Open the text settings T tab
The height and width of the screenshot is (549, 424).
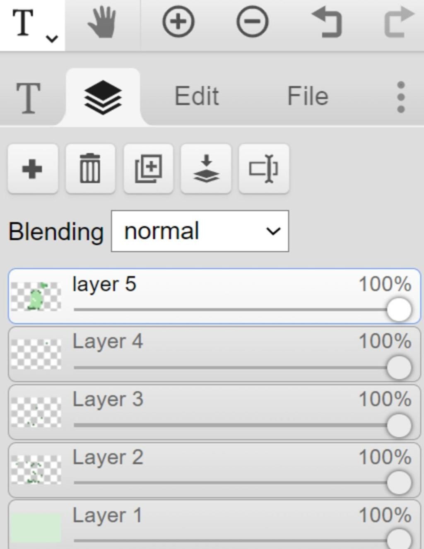pyautogui.click(x=28, y=98)
